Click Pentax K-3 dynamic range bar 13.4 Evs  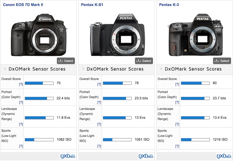[195, 118]
